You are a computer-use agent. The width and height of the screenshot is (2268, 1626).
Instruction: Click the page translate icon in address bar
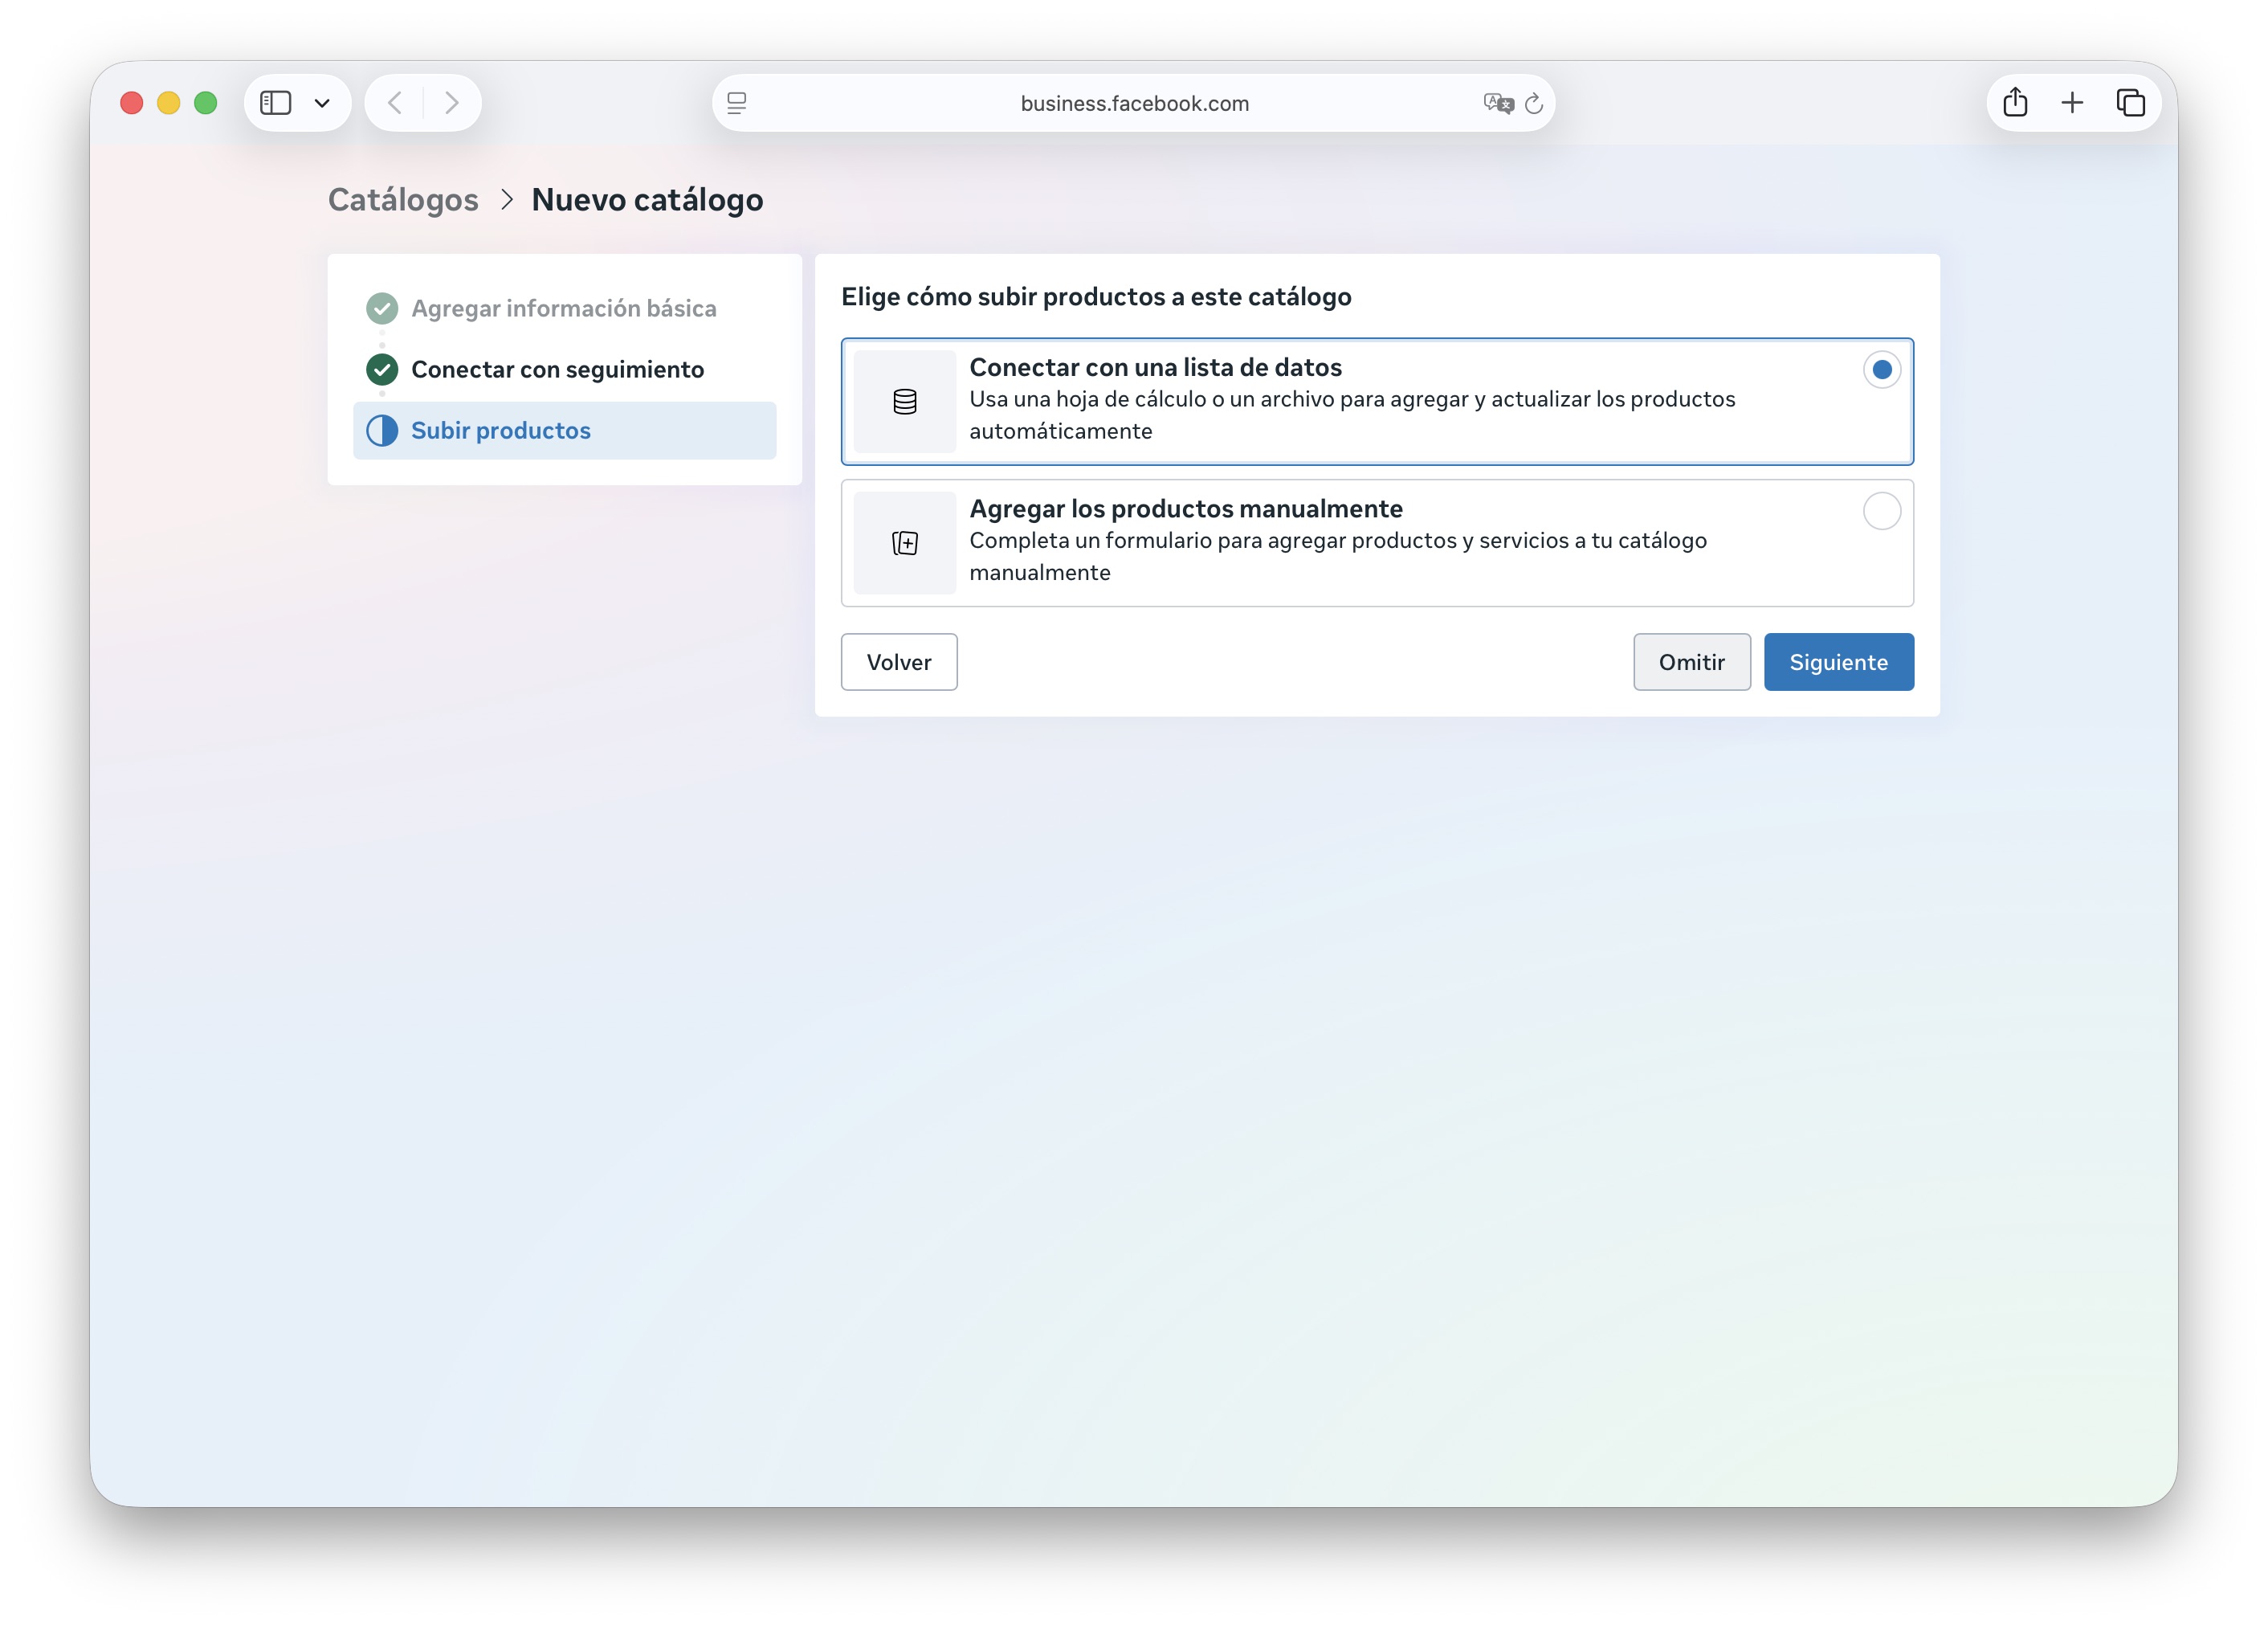click(x=1497, y=103)
